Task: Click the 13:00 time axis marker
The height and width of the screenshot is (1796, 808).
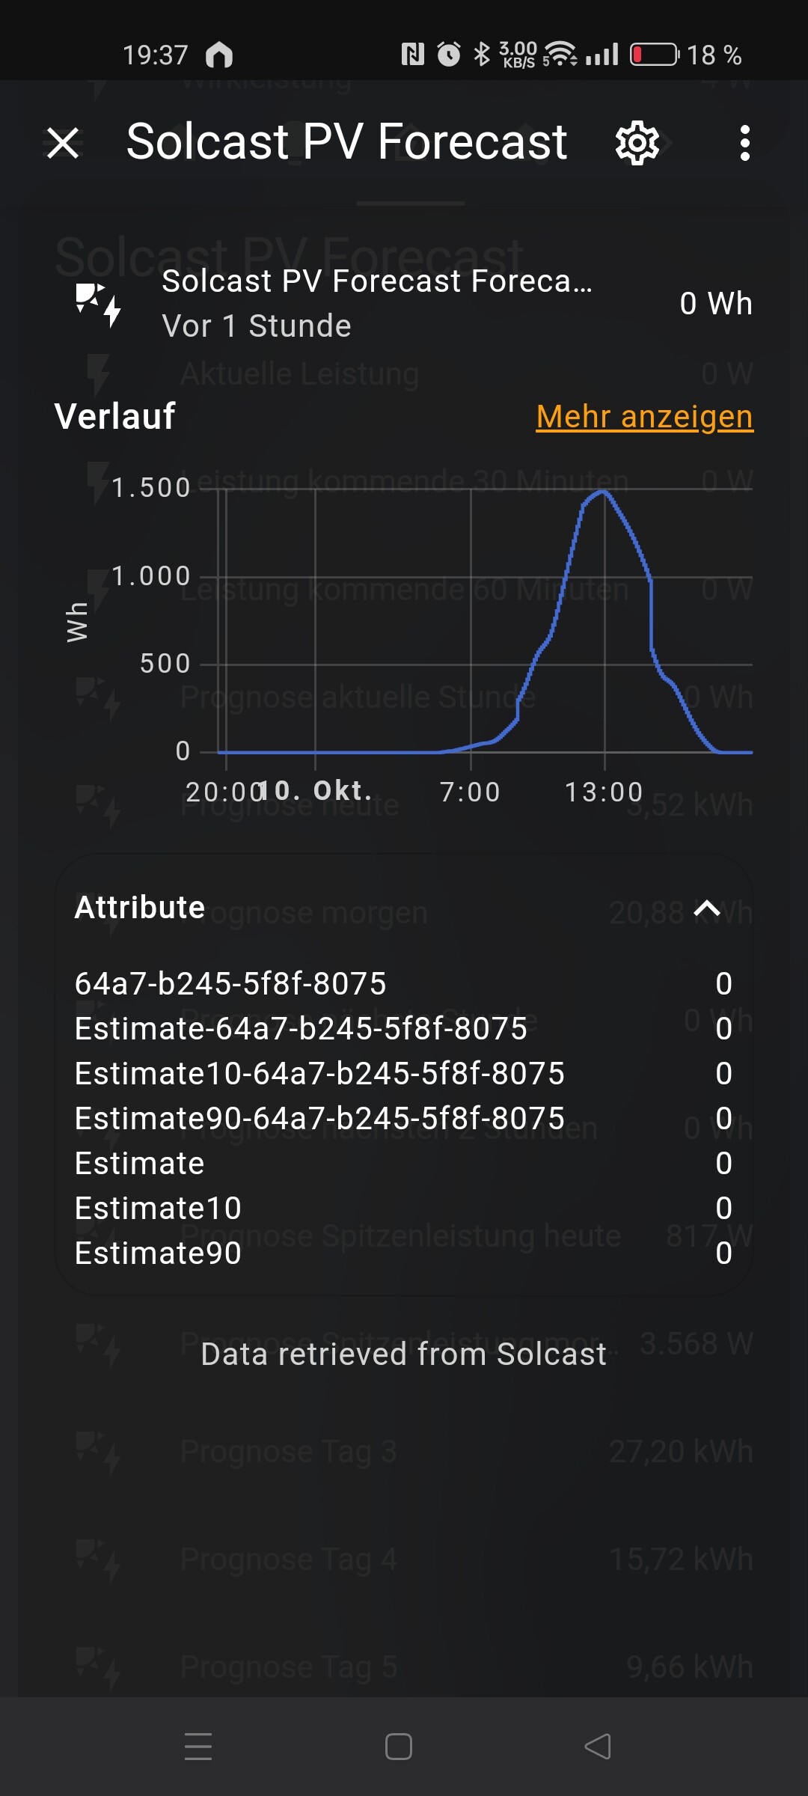Action: pyautogui.click(x=604, y=792)
